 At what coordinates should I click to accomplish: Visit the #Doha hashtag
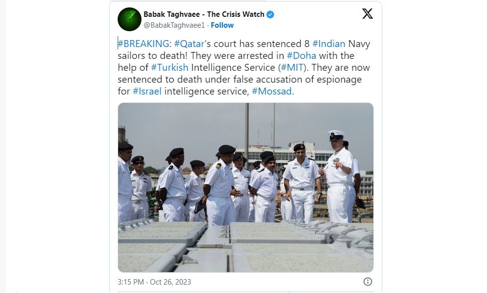301,55
